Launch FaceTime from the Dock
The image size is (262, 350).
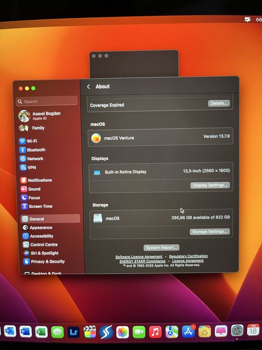click(x=139, y=332)
